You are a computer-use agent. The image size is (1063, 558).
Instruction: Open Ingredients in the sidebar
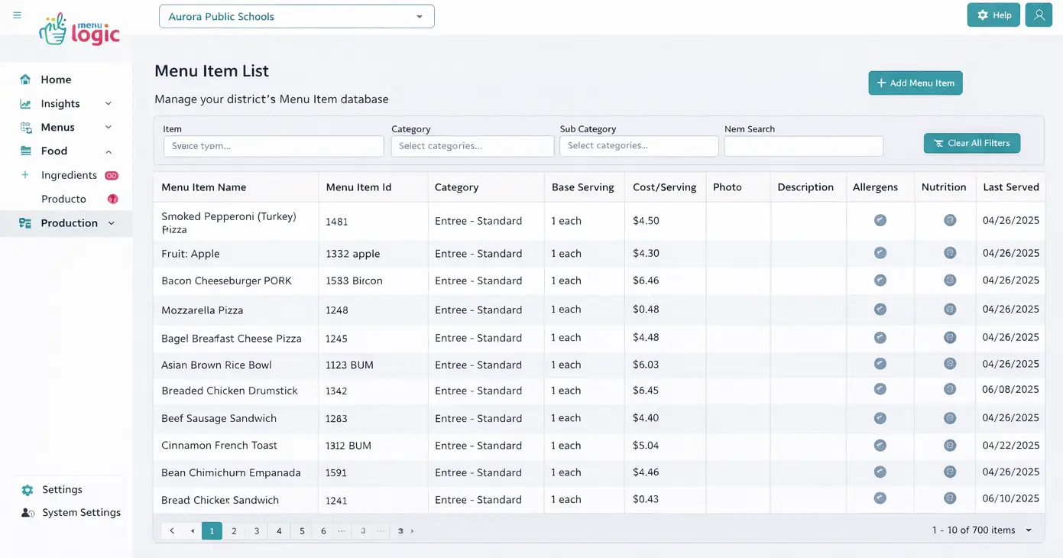(69, 175)
